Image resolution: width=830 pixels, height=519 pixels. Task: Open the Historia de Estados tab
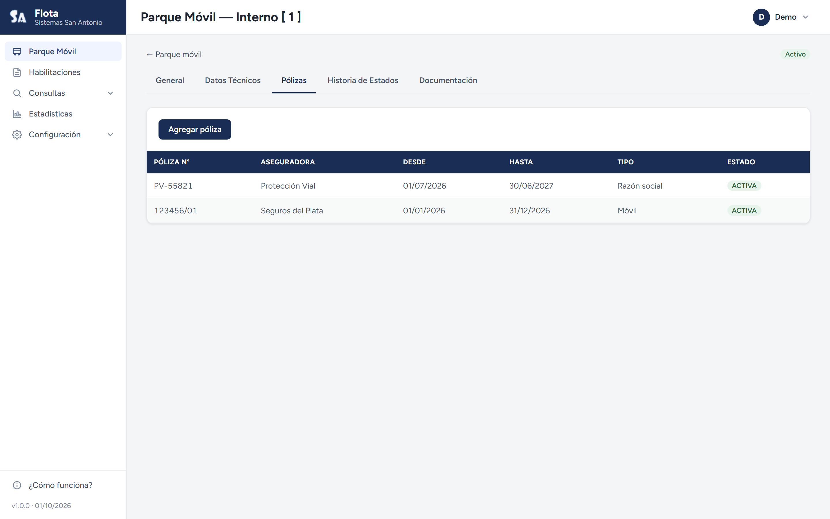(363, 80)
